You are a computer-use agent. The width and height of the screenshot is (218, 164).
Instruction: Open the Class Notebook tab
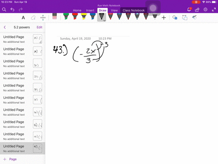pos(134,10)
